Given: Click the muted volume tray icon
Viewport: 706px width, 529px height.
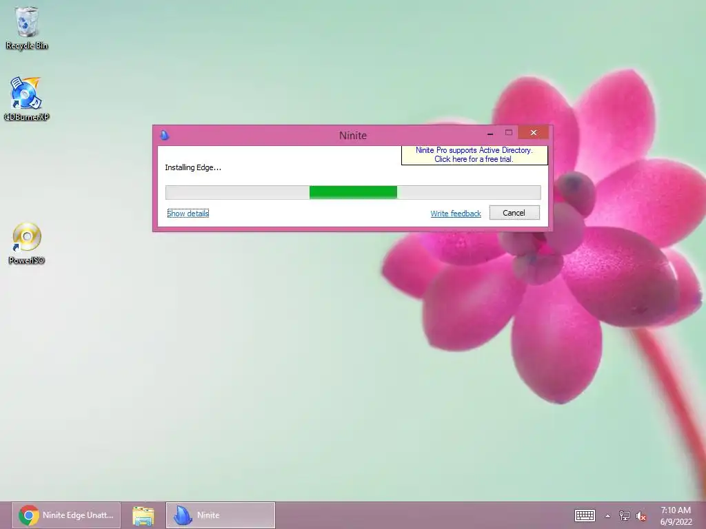Looking at the screenshot, I should pyautogui.click(x=641, y=516).
